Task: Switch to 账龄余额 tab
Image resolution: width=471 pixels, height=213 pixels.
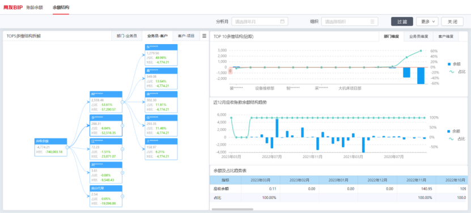Action: [35, 7]
